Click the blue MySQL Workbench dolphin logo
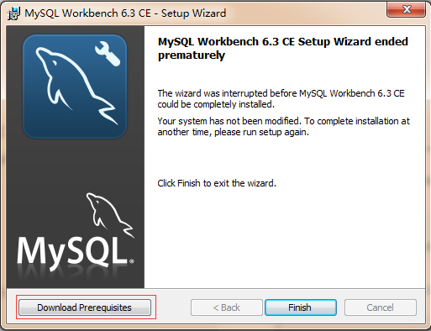The height and width of the screenshot is (331, 431). tap(75, 87)
